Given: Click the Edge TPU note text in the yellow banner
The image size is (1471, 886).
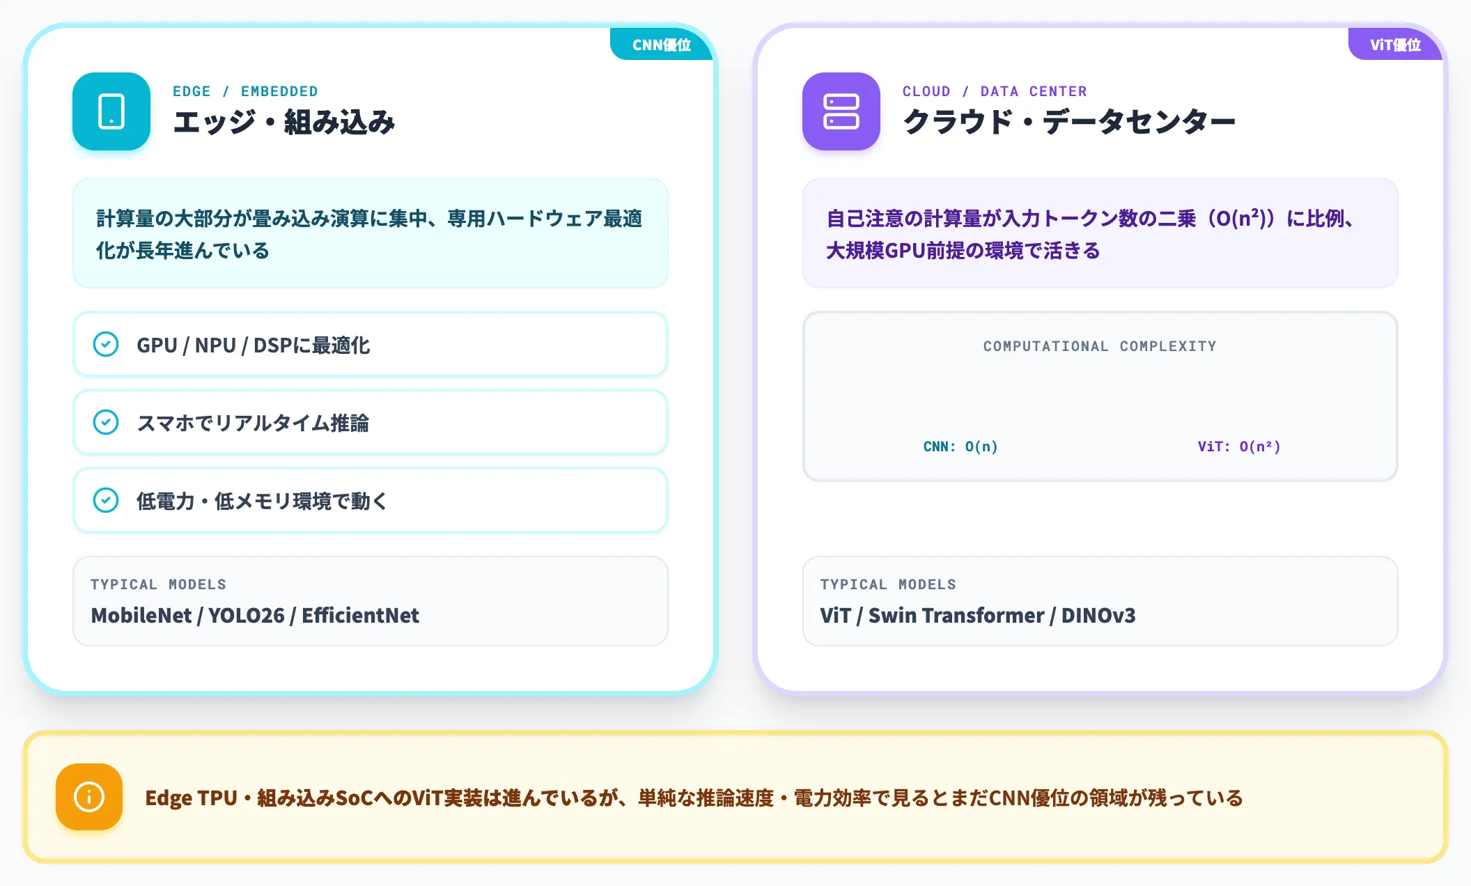Looking at the screenshot, I should pyautogui.click(x=694, y=798).
